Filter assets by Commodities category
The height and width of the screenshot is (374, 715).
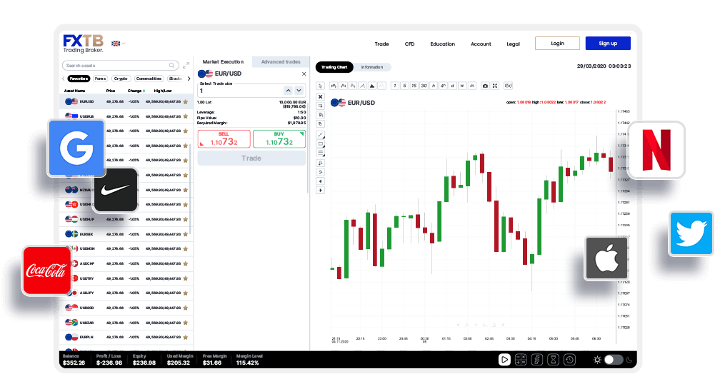(149, 79)
